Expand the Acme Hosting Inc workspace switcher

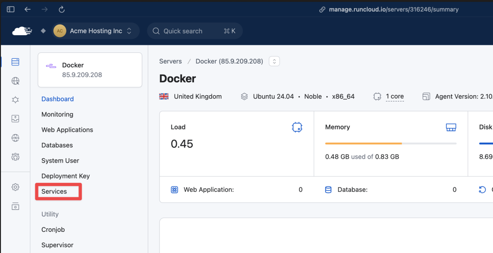click(x=96, y=31)
